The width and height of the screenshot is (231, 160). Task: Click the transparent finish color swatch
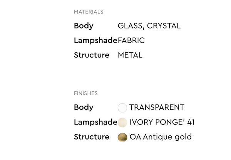(122, 108)
